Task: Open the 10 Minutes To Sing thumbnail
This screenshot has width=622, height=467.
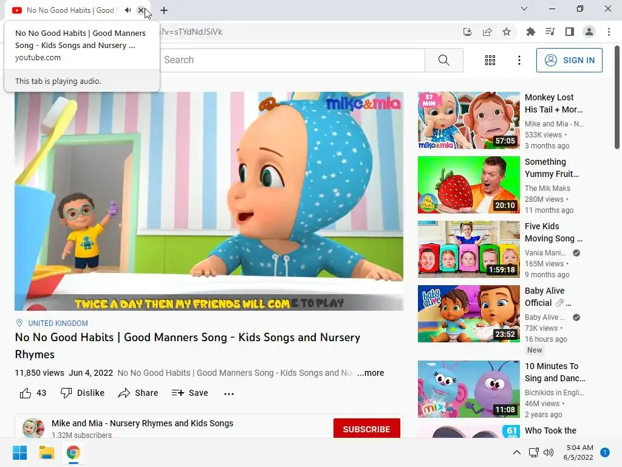Action: coord(468,389)
